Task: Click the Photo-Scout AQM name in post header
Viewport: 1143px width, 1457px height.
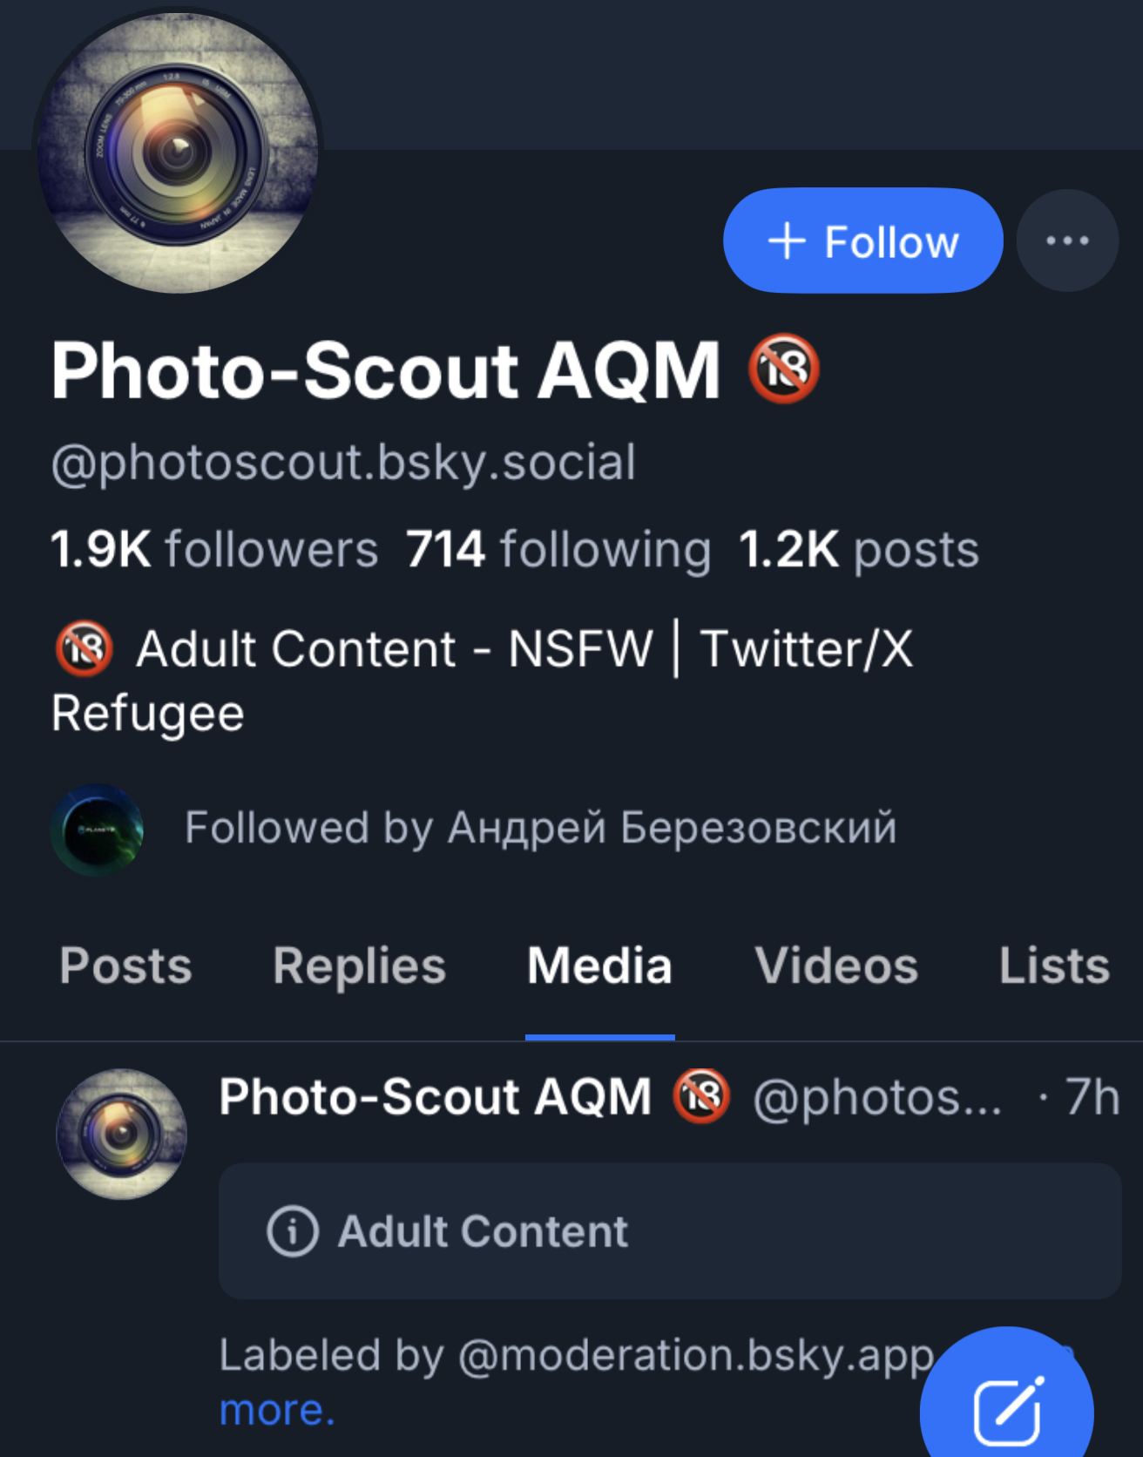Action: tap(435, 1096)
